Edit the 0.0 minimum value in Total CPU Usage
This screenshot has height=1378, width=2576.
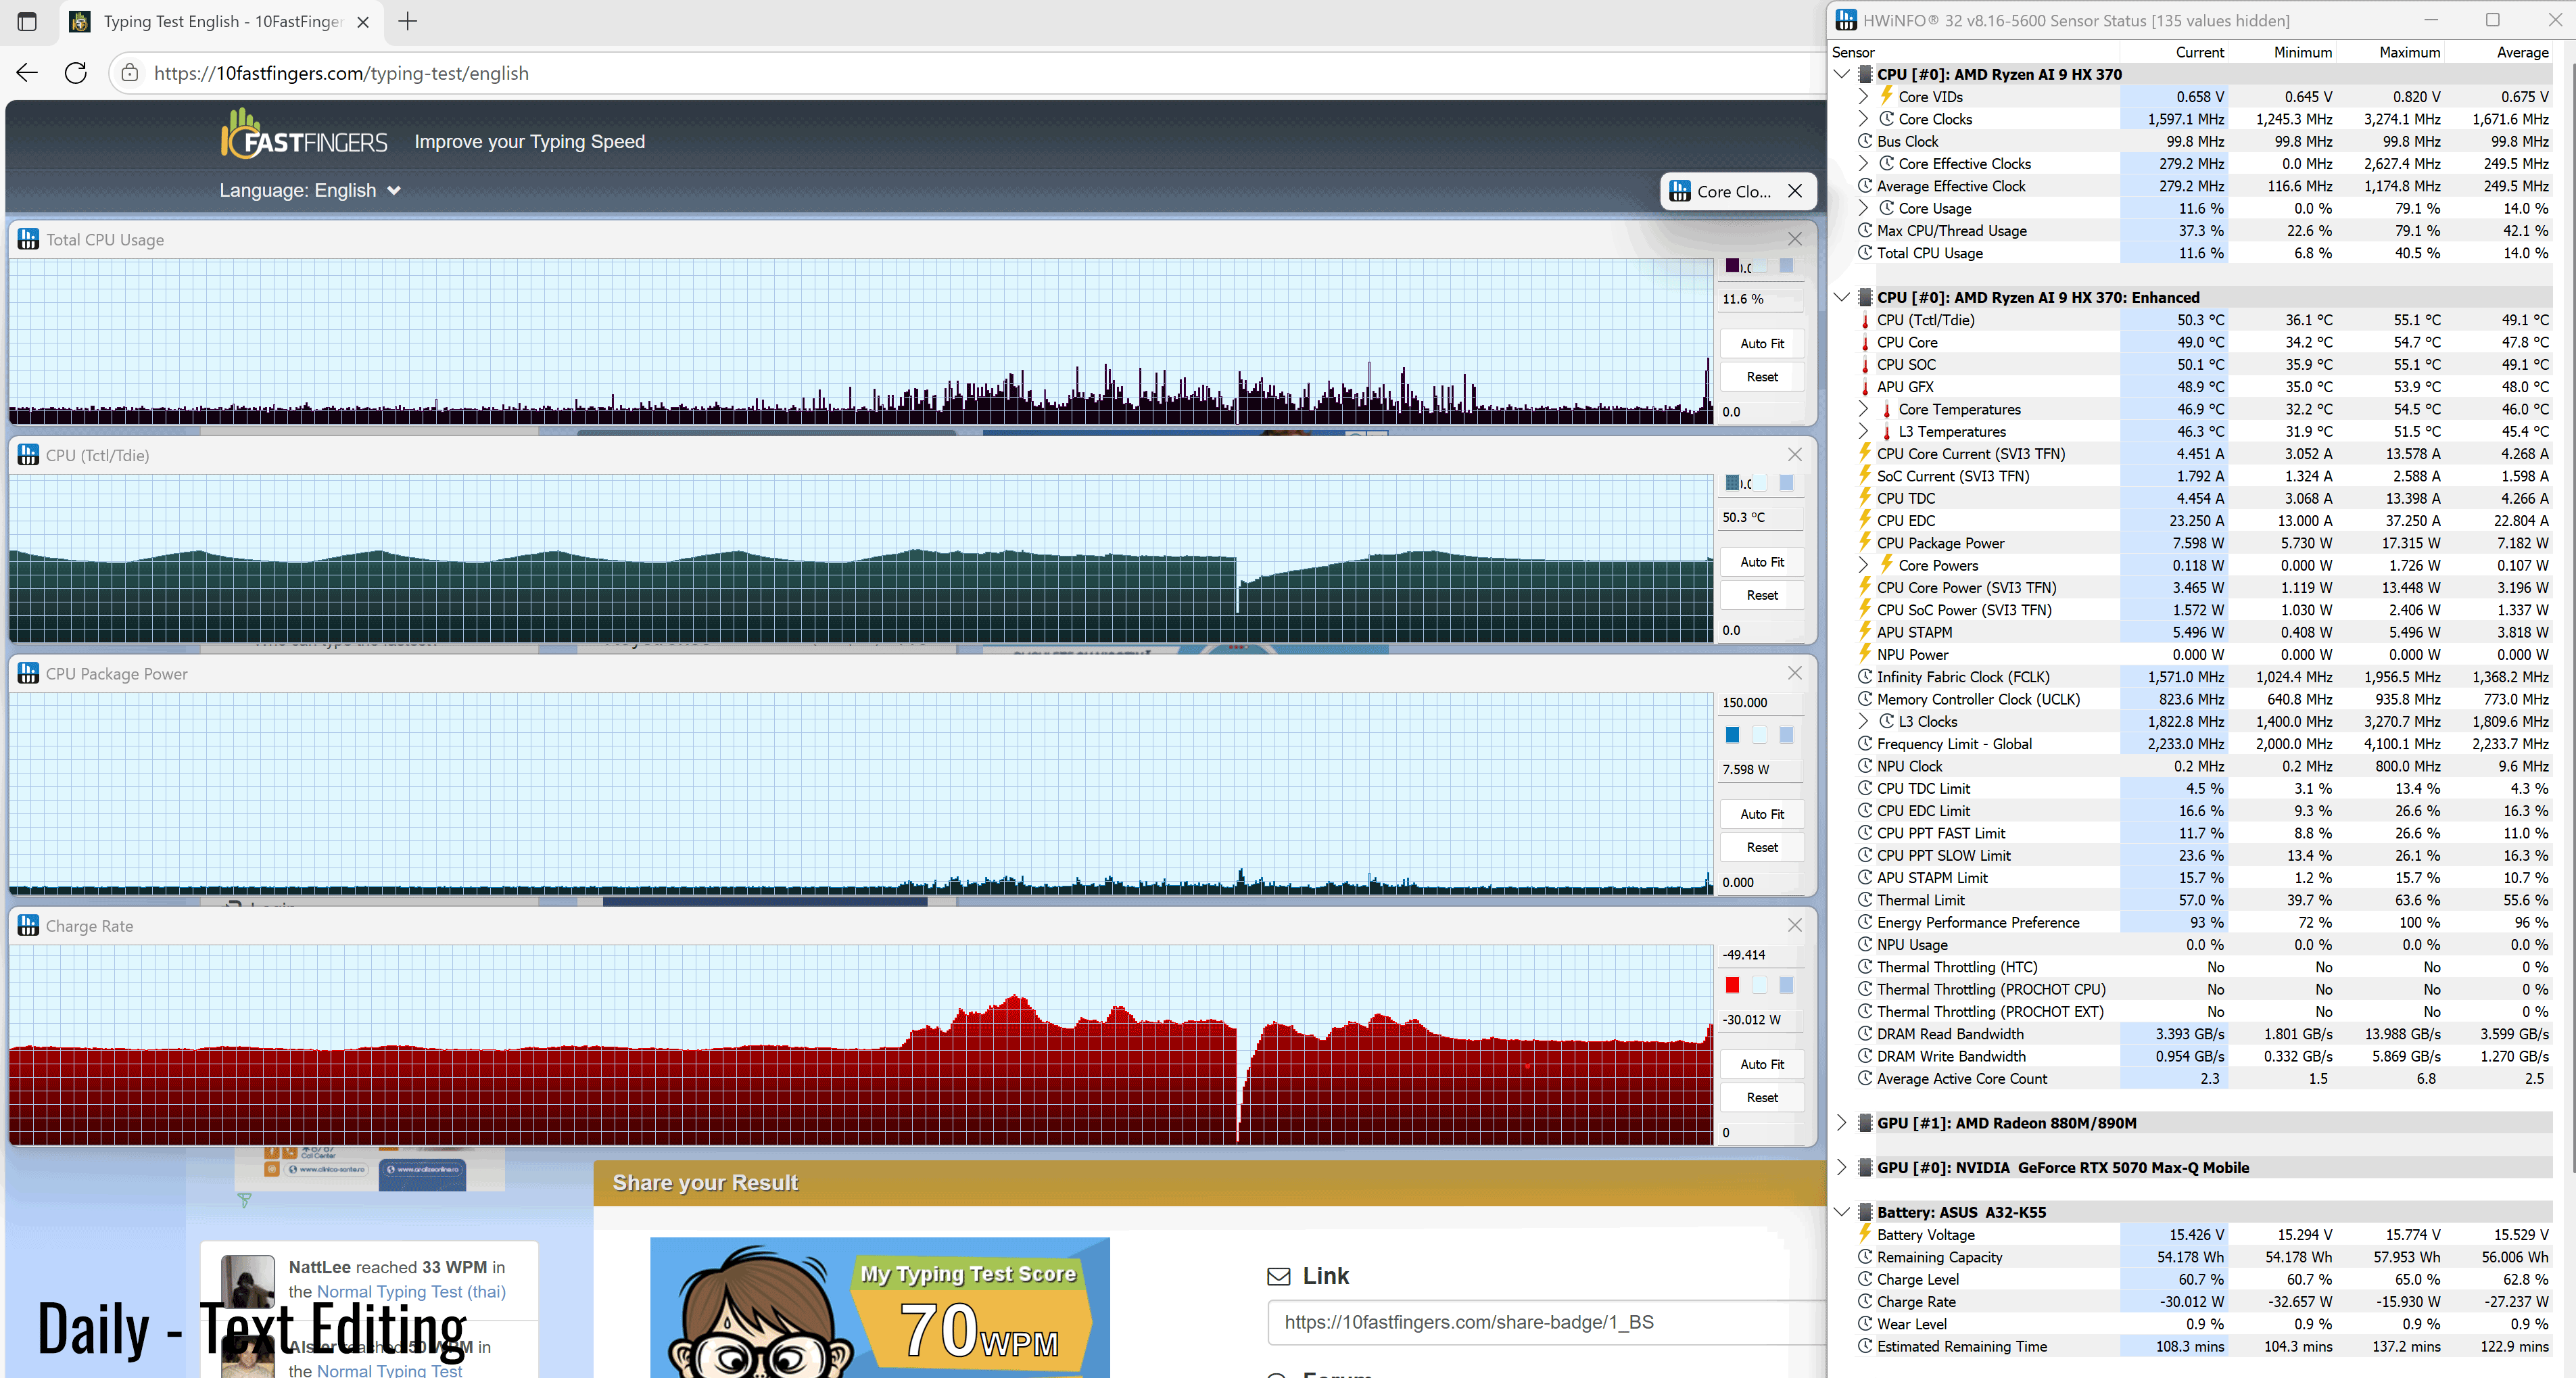[1761, 412]
